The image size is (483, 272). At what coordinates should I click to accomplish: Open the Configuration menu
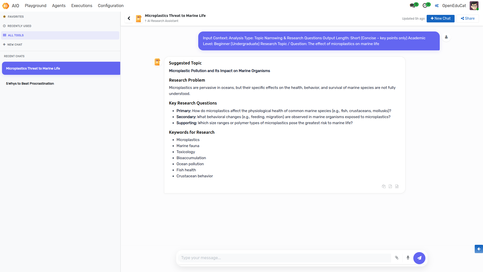point(111,6)
